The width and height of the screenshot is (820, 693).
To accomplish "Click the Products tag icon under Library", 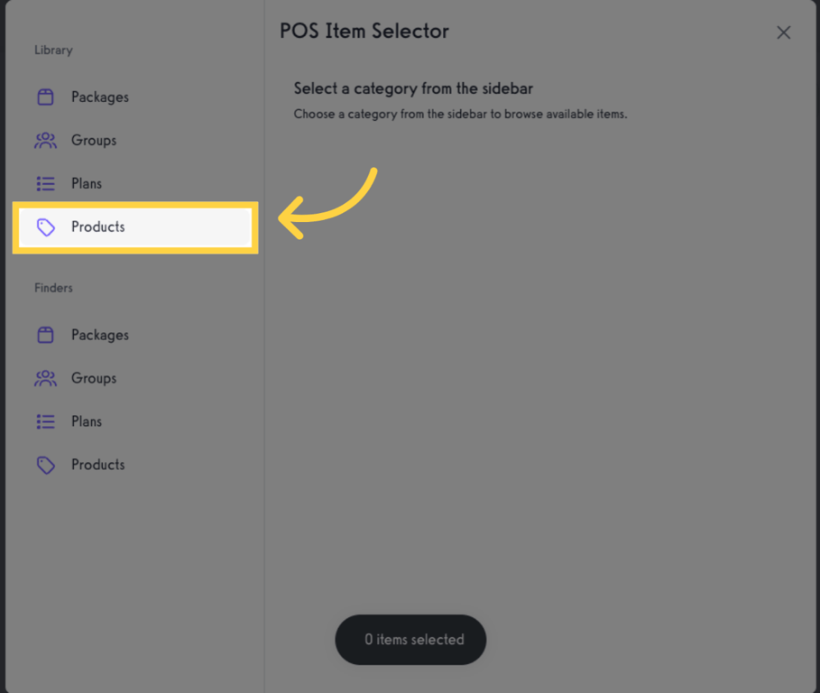I will pyautogui.click(x=45, y=226).
